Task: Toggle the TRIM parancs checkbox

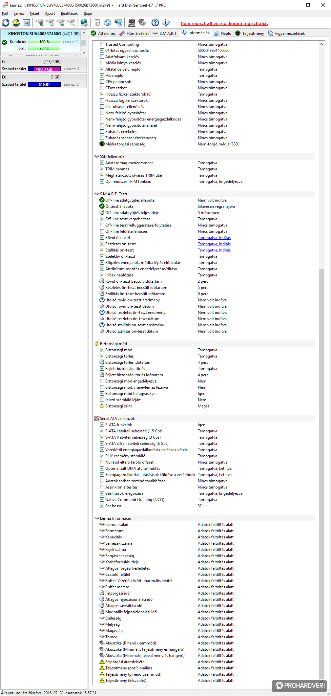Action: pos(102,169)
